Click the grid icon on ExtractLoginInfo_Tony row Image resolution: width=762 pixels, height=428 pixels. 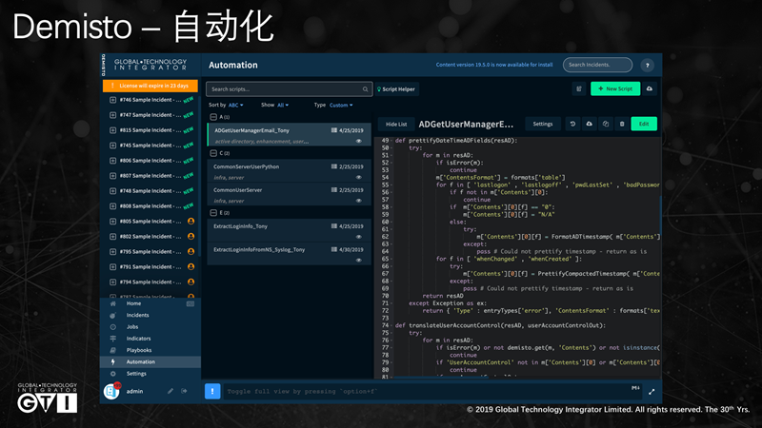click(x=334, y=226)
